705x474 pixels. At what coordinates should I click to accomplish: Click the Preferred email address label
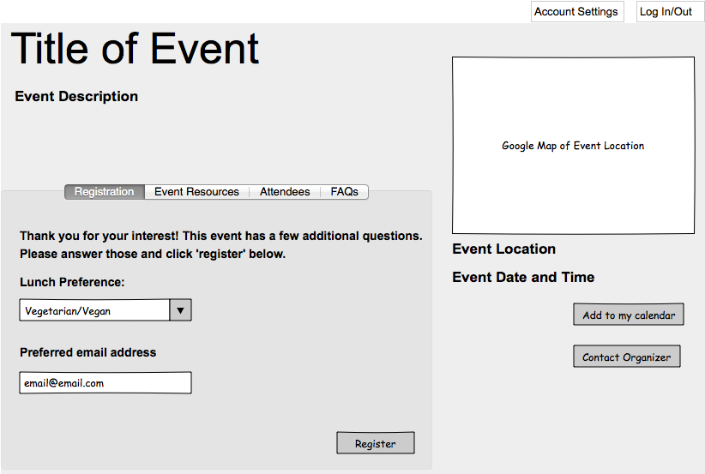87,352
